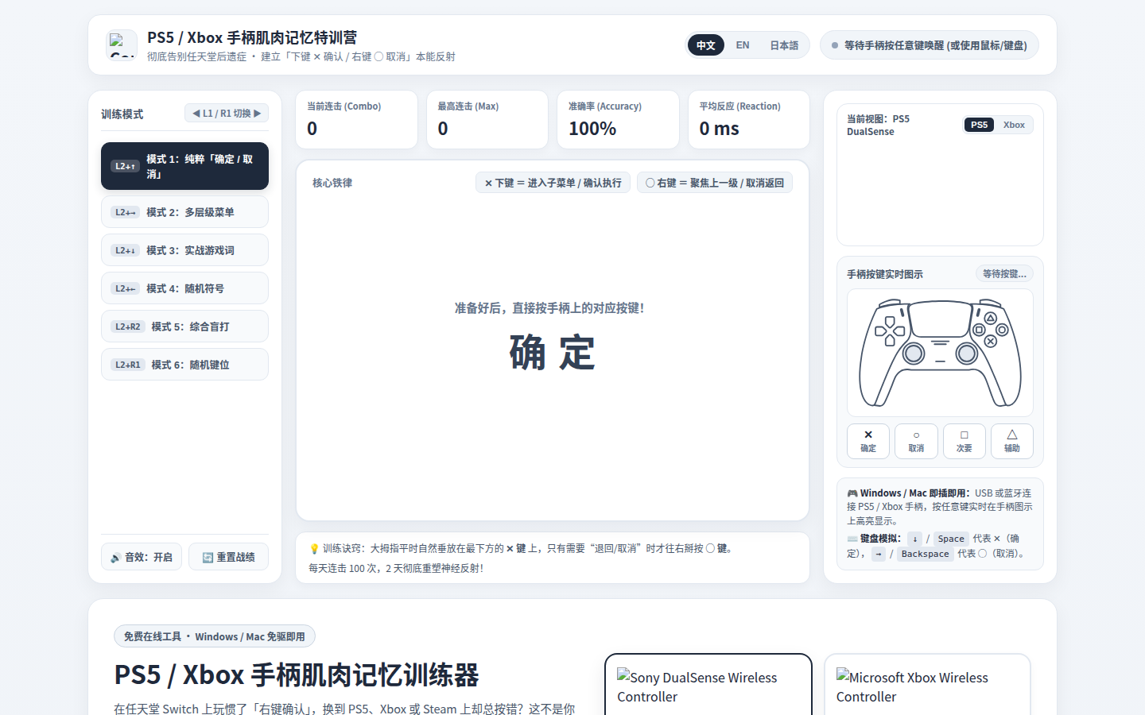1145x715 pixels.
Task: Click the □ 次要 button tile
Action: [x=965, y=441]
